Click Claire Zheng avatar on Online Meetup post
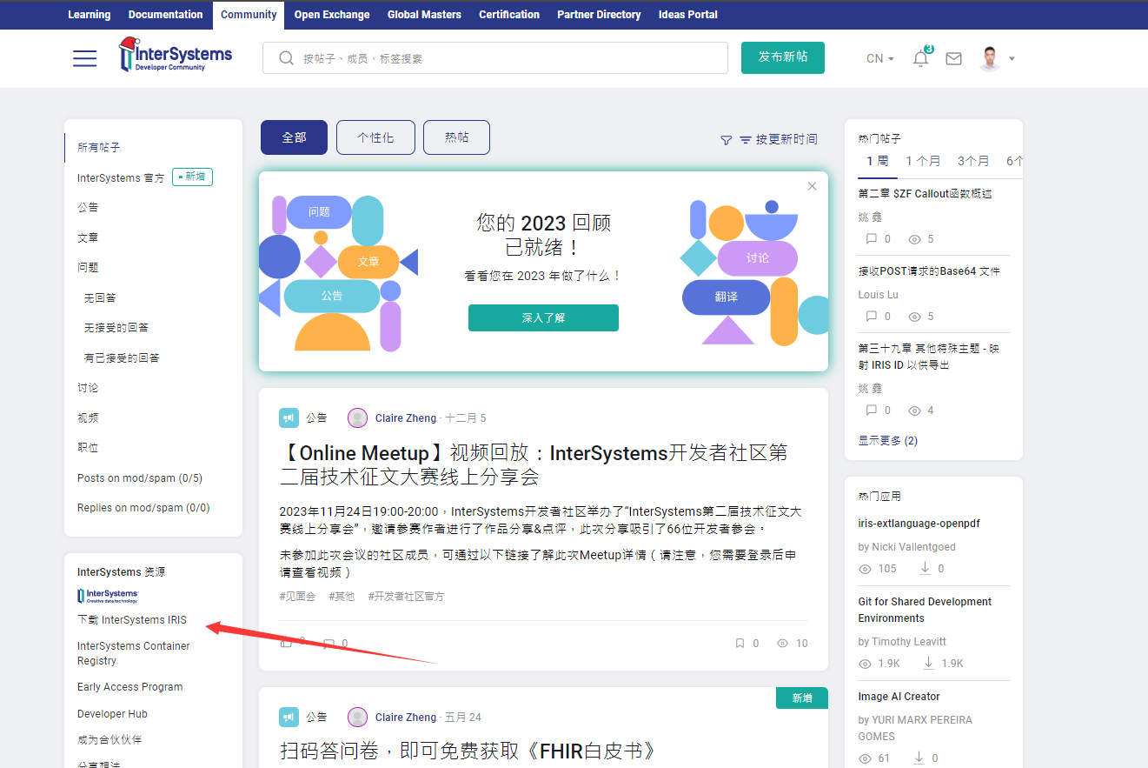1148x768 pixels. [x=357, y=417]
